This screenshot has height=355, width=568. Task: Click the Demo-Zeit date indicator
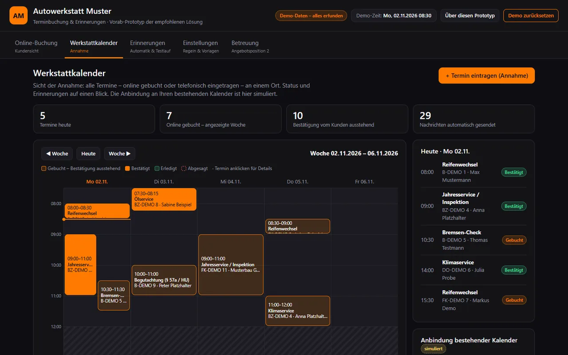tap(394, 16)
